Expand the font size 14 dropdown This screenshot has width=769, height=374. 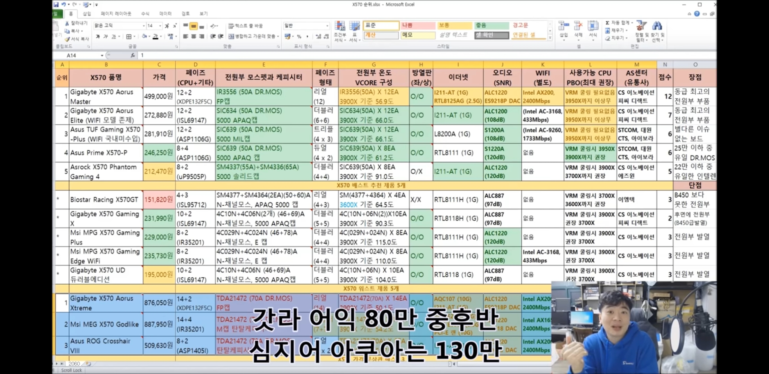click(160, 26)
